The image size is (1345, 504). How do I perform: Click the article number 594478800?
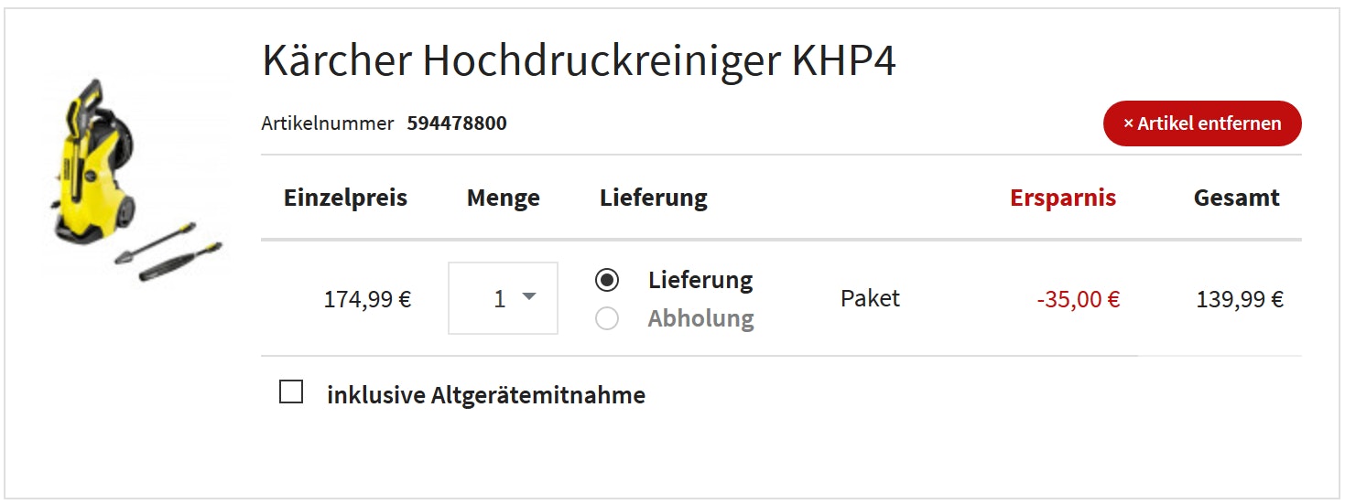click(457, 123)
